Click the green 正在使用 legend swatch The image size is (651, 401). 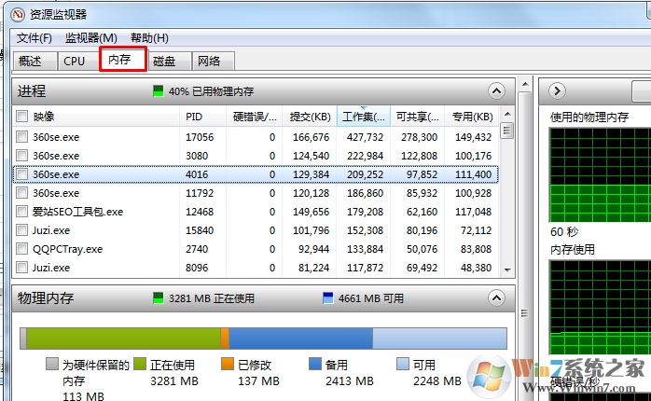point(140,364)
